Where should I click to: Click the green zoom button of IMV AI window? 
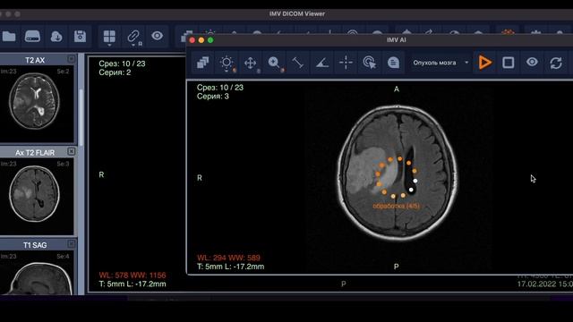pos(210,40)
